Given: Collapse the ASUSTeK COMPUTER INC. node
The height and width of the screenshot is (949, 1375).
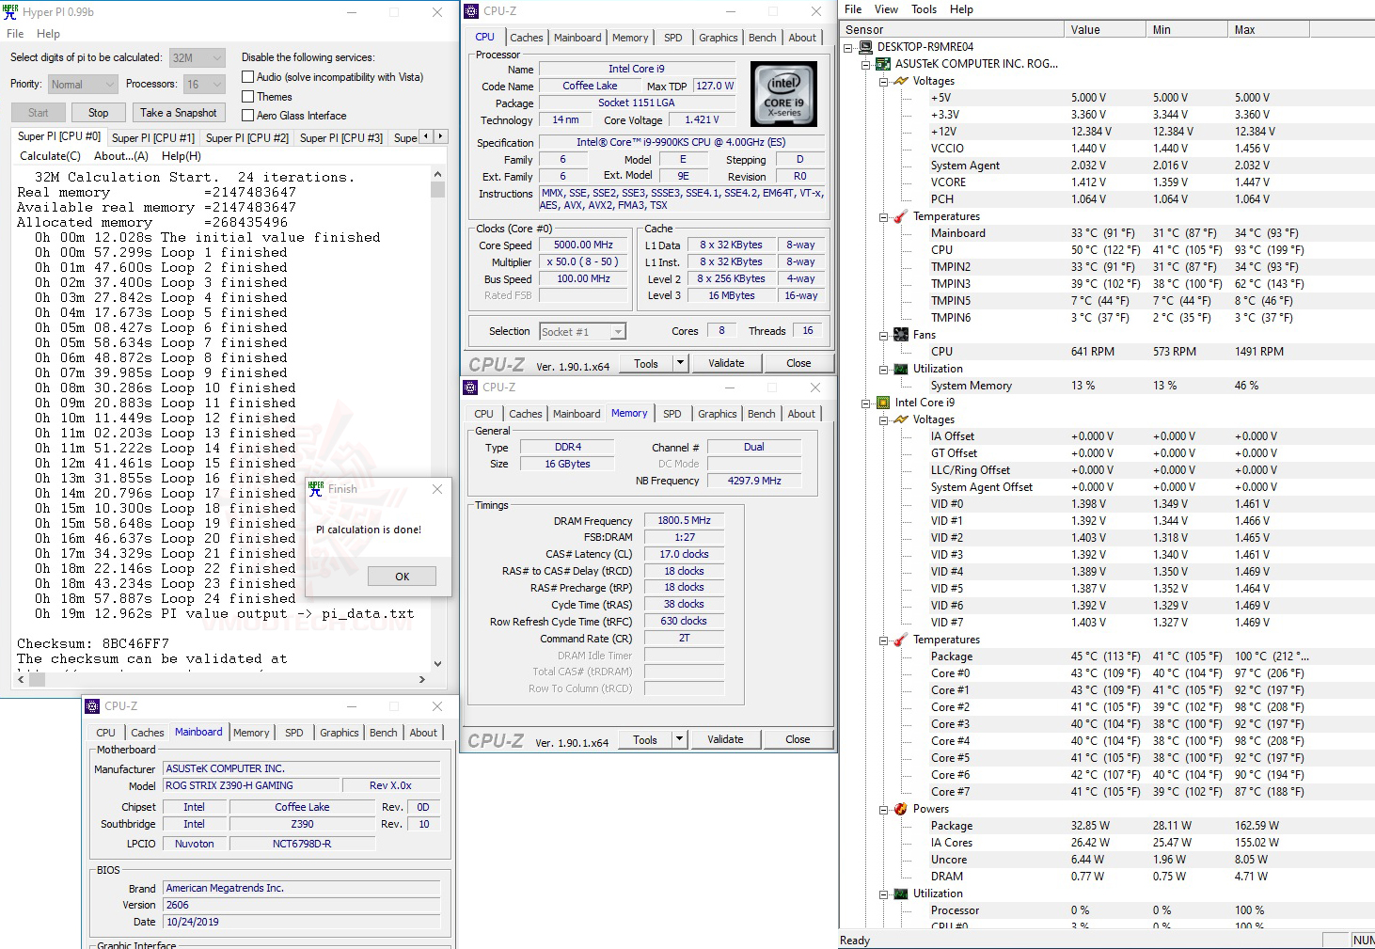Looking at the screenshot, I should 866,64.
